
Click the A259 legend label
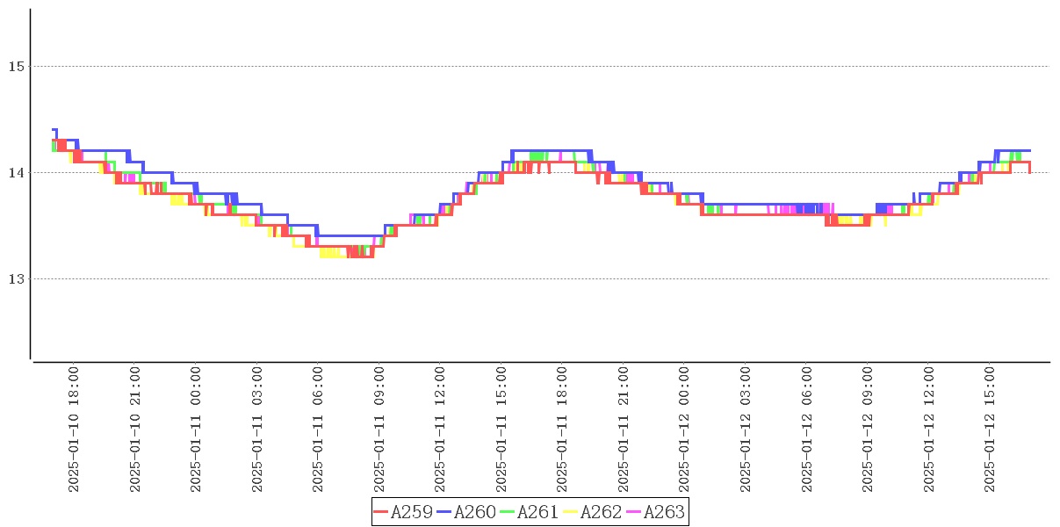(x=411, y=512)
